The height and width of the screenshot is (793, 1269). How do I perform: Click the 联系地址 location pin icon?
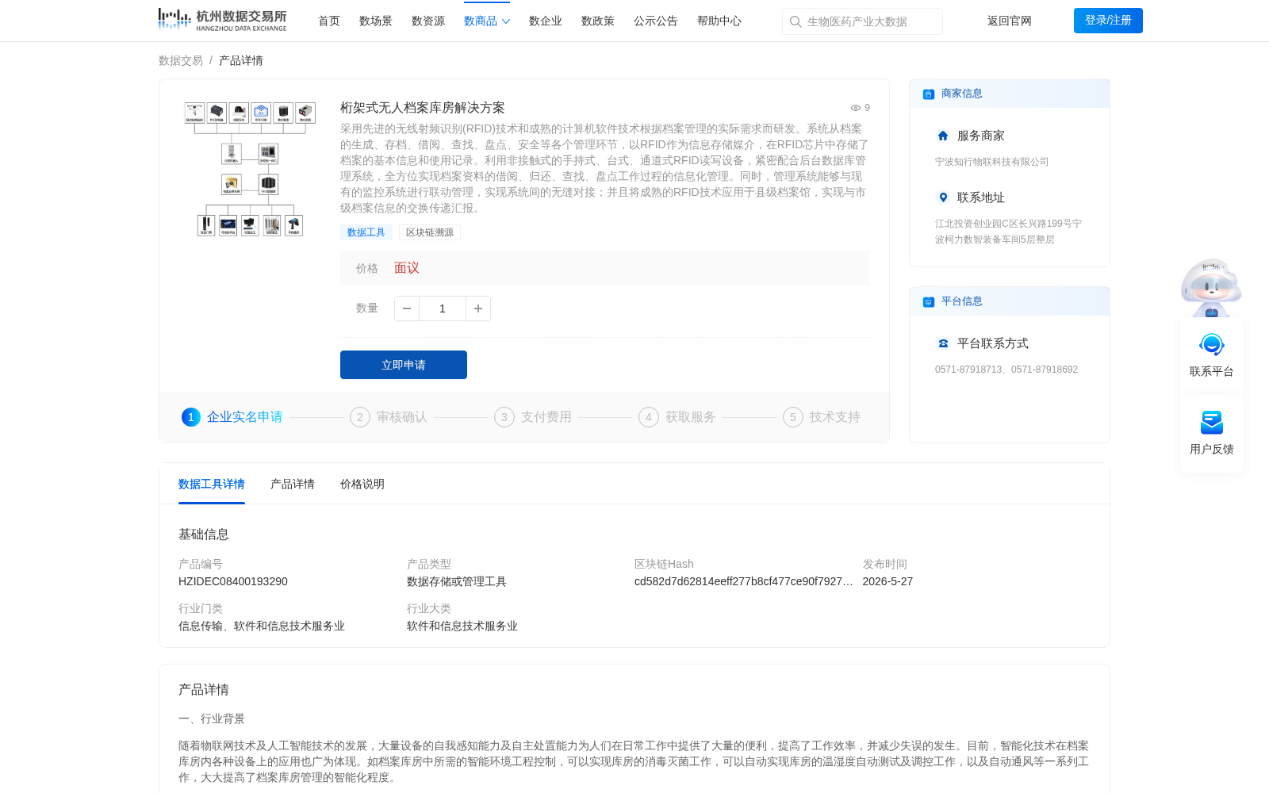[943, 197]
